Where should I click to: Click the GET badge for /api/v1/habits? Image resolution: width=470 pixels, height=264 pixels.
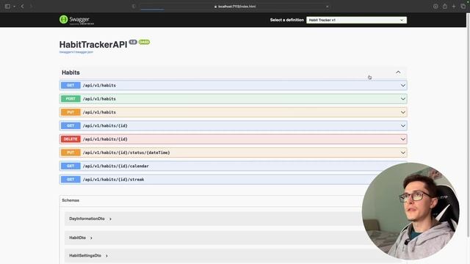(x=70, y=85)
